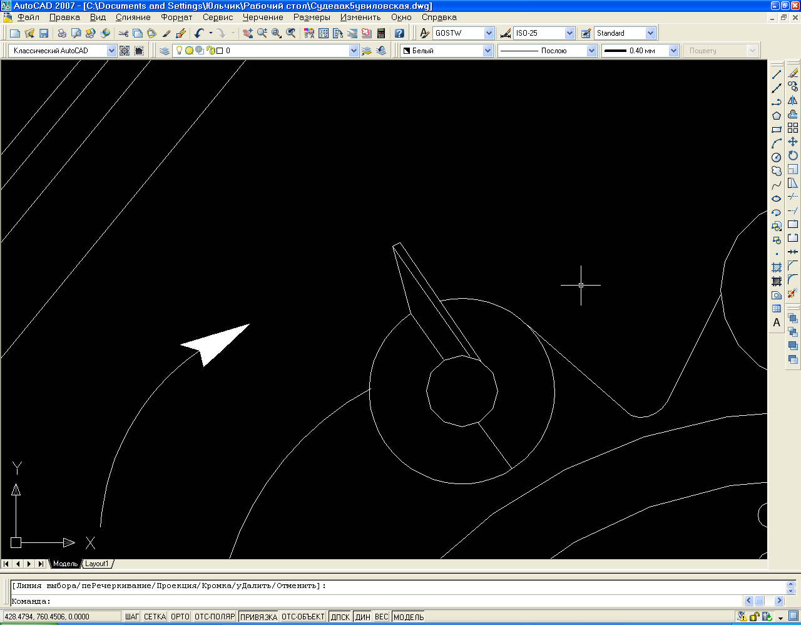Open the Hatch tool

coord(777,267)
